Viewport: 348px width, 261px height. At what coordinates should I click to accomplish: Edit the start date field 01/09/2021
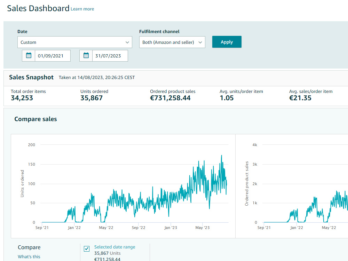pos(53,56)
